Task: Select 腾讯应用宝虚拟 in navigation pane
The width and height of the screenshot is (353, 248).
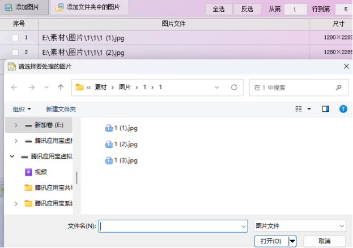Action: tap(47, 156)
